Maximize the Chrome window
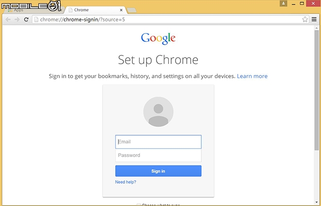 pos(302,3)
